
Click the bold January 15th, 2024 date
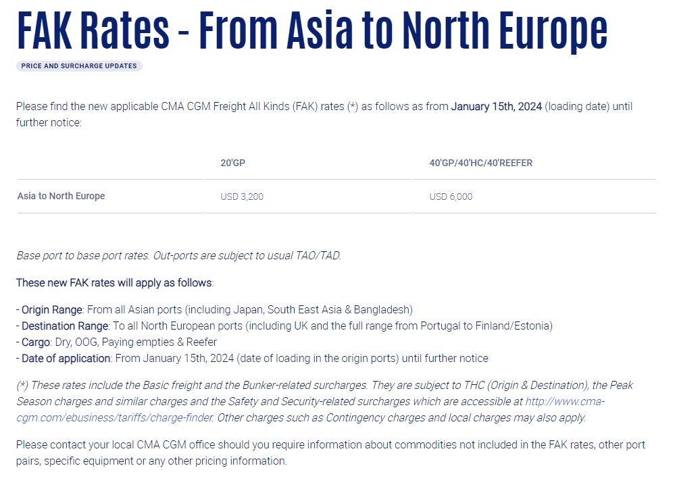(x=497, y=106)
